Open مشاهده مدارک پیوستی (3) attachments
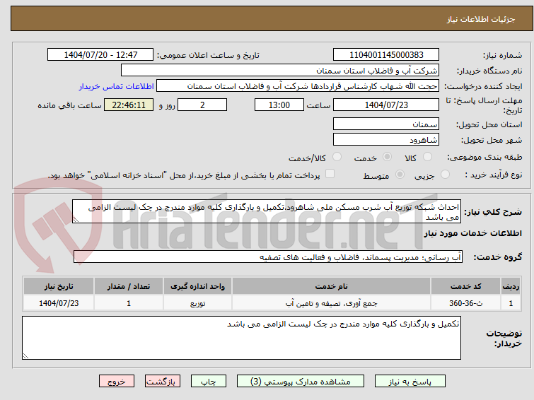The height and width of the screenshot is (400, 534). coord(301,382)
